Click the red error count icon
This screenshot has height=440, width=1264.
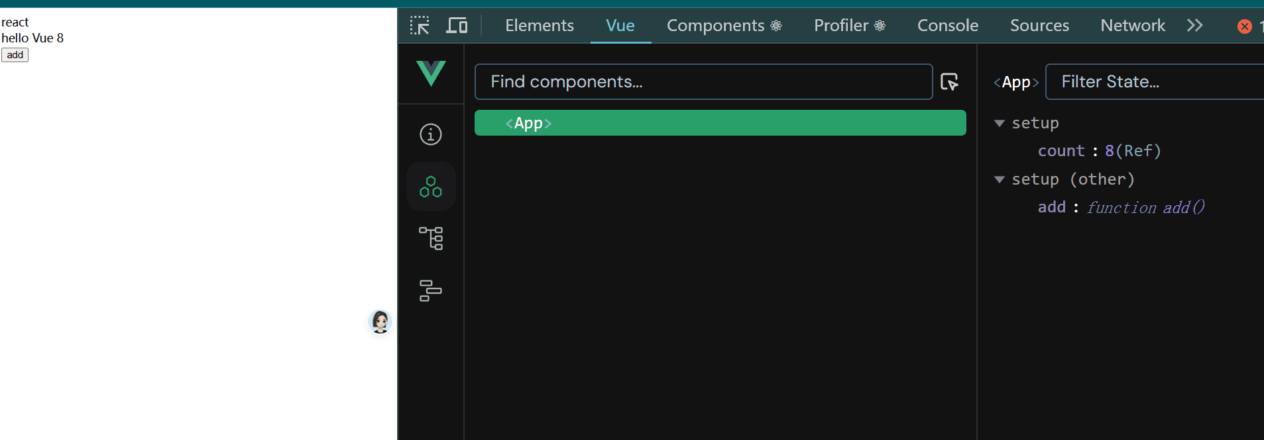[1245, 26]
